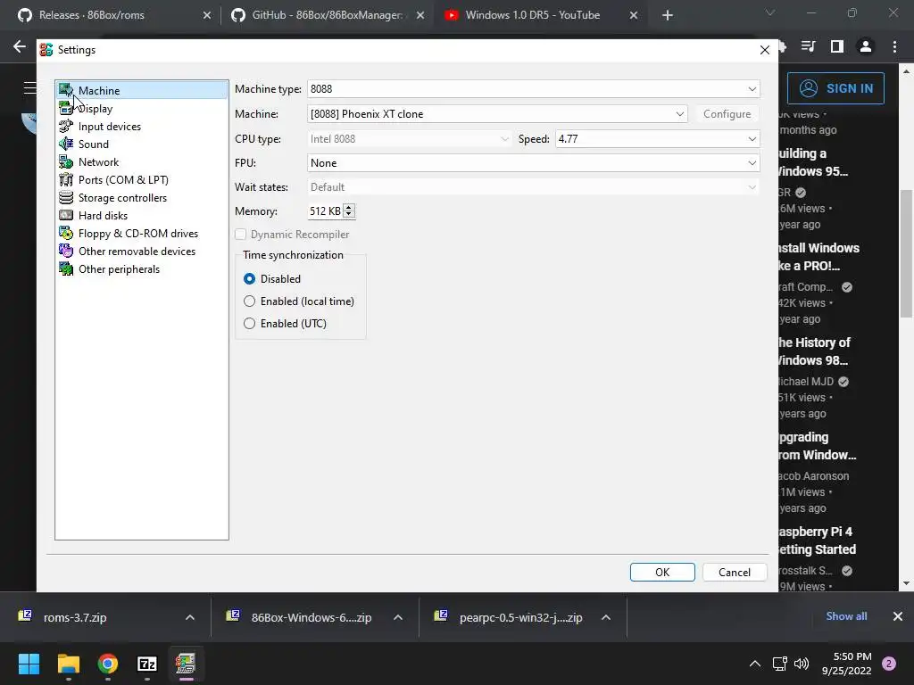Expand 86Box-Windows zip download options chevron
The height and width of the screenshot is (685, 914).
coord(397,617)
